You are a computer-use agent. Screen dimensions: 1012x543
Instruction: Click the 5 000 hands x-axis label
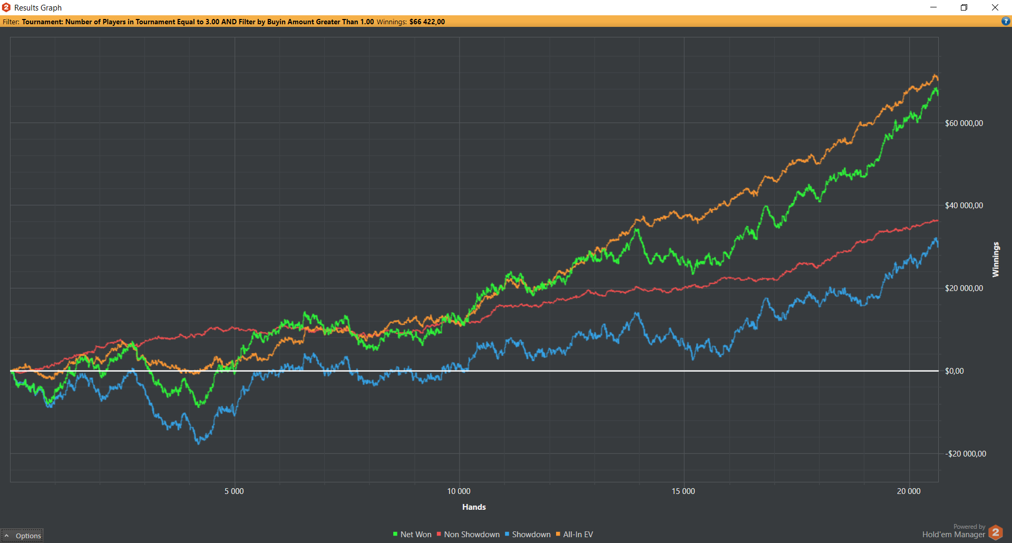coord(234,491)
